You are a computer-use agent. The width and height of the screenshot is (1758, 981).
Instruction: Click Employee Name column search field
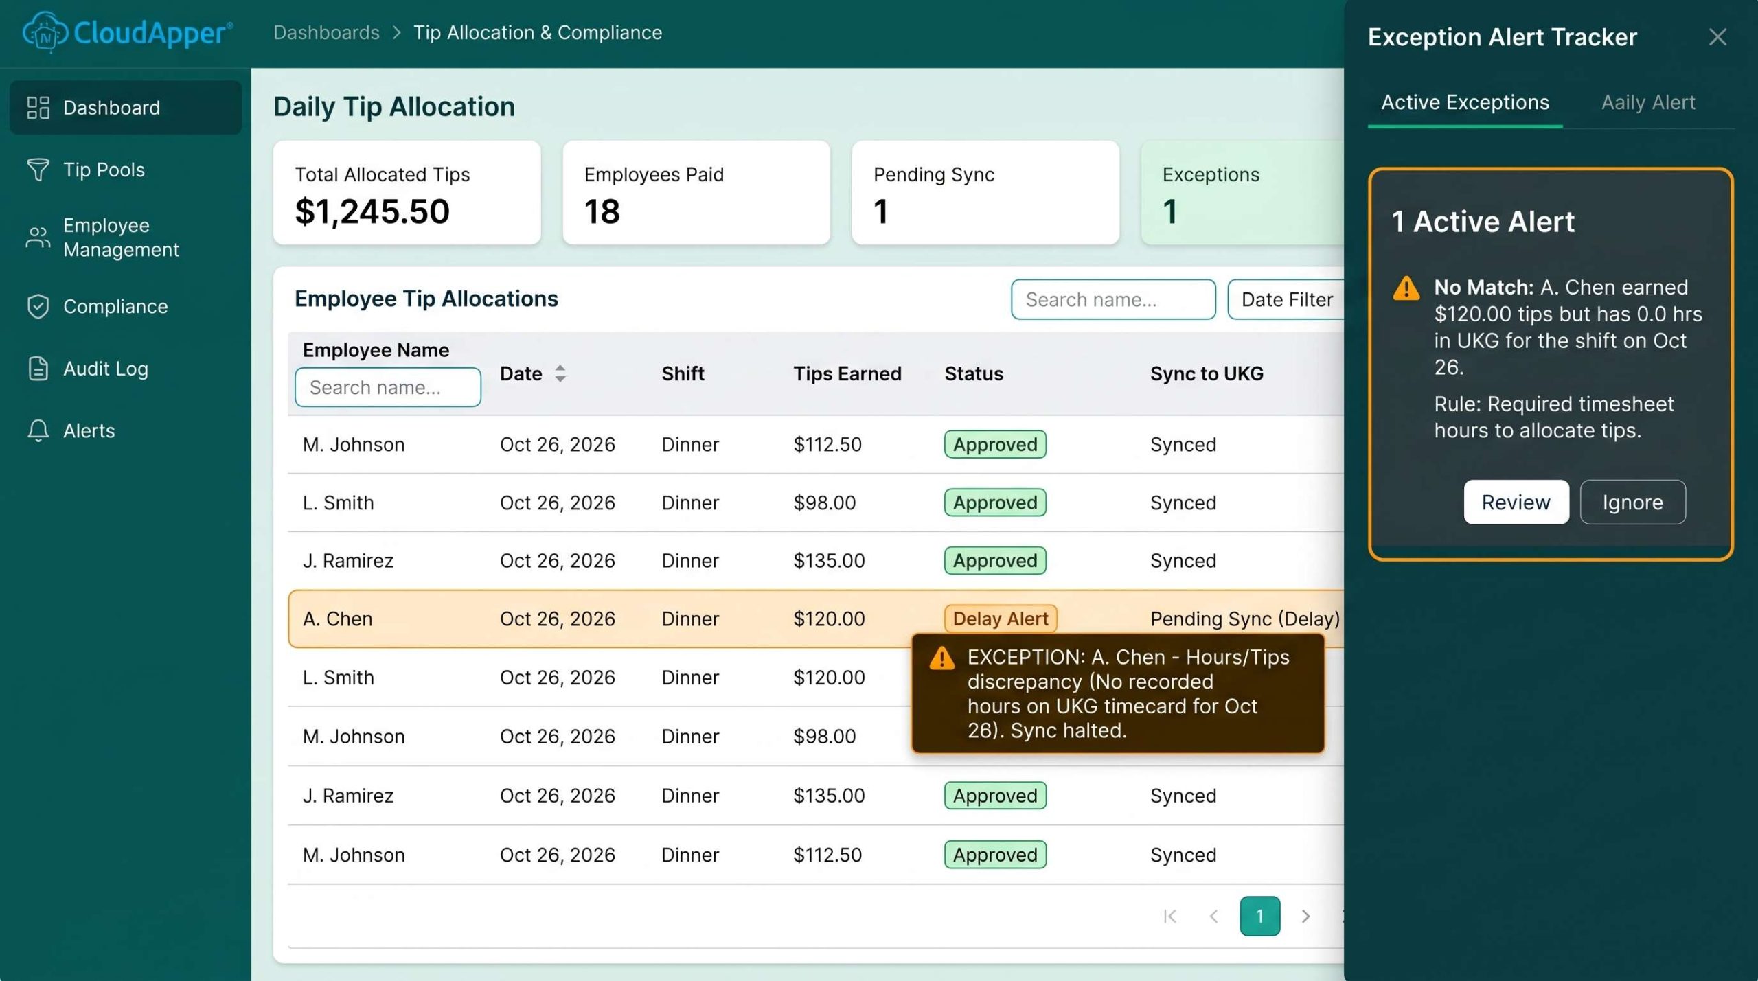[x=388, y=387]
